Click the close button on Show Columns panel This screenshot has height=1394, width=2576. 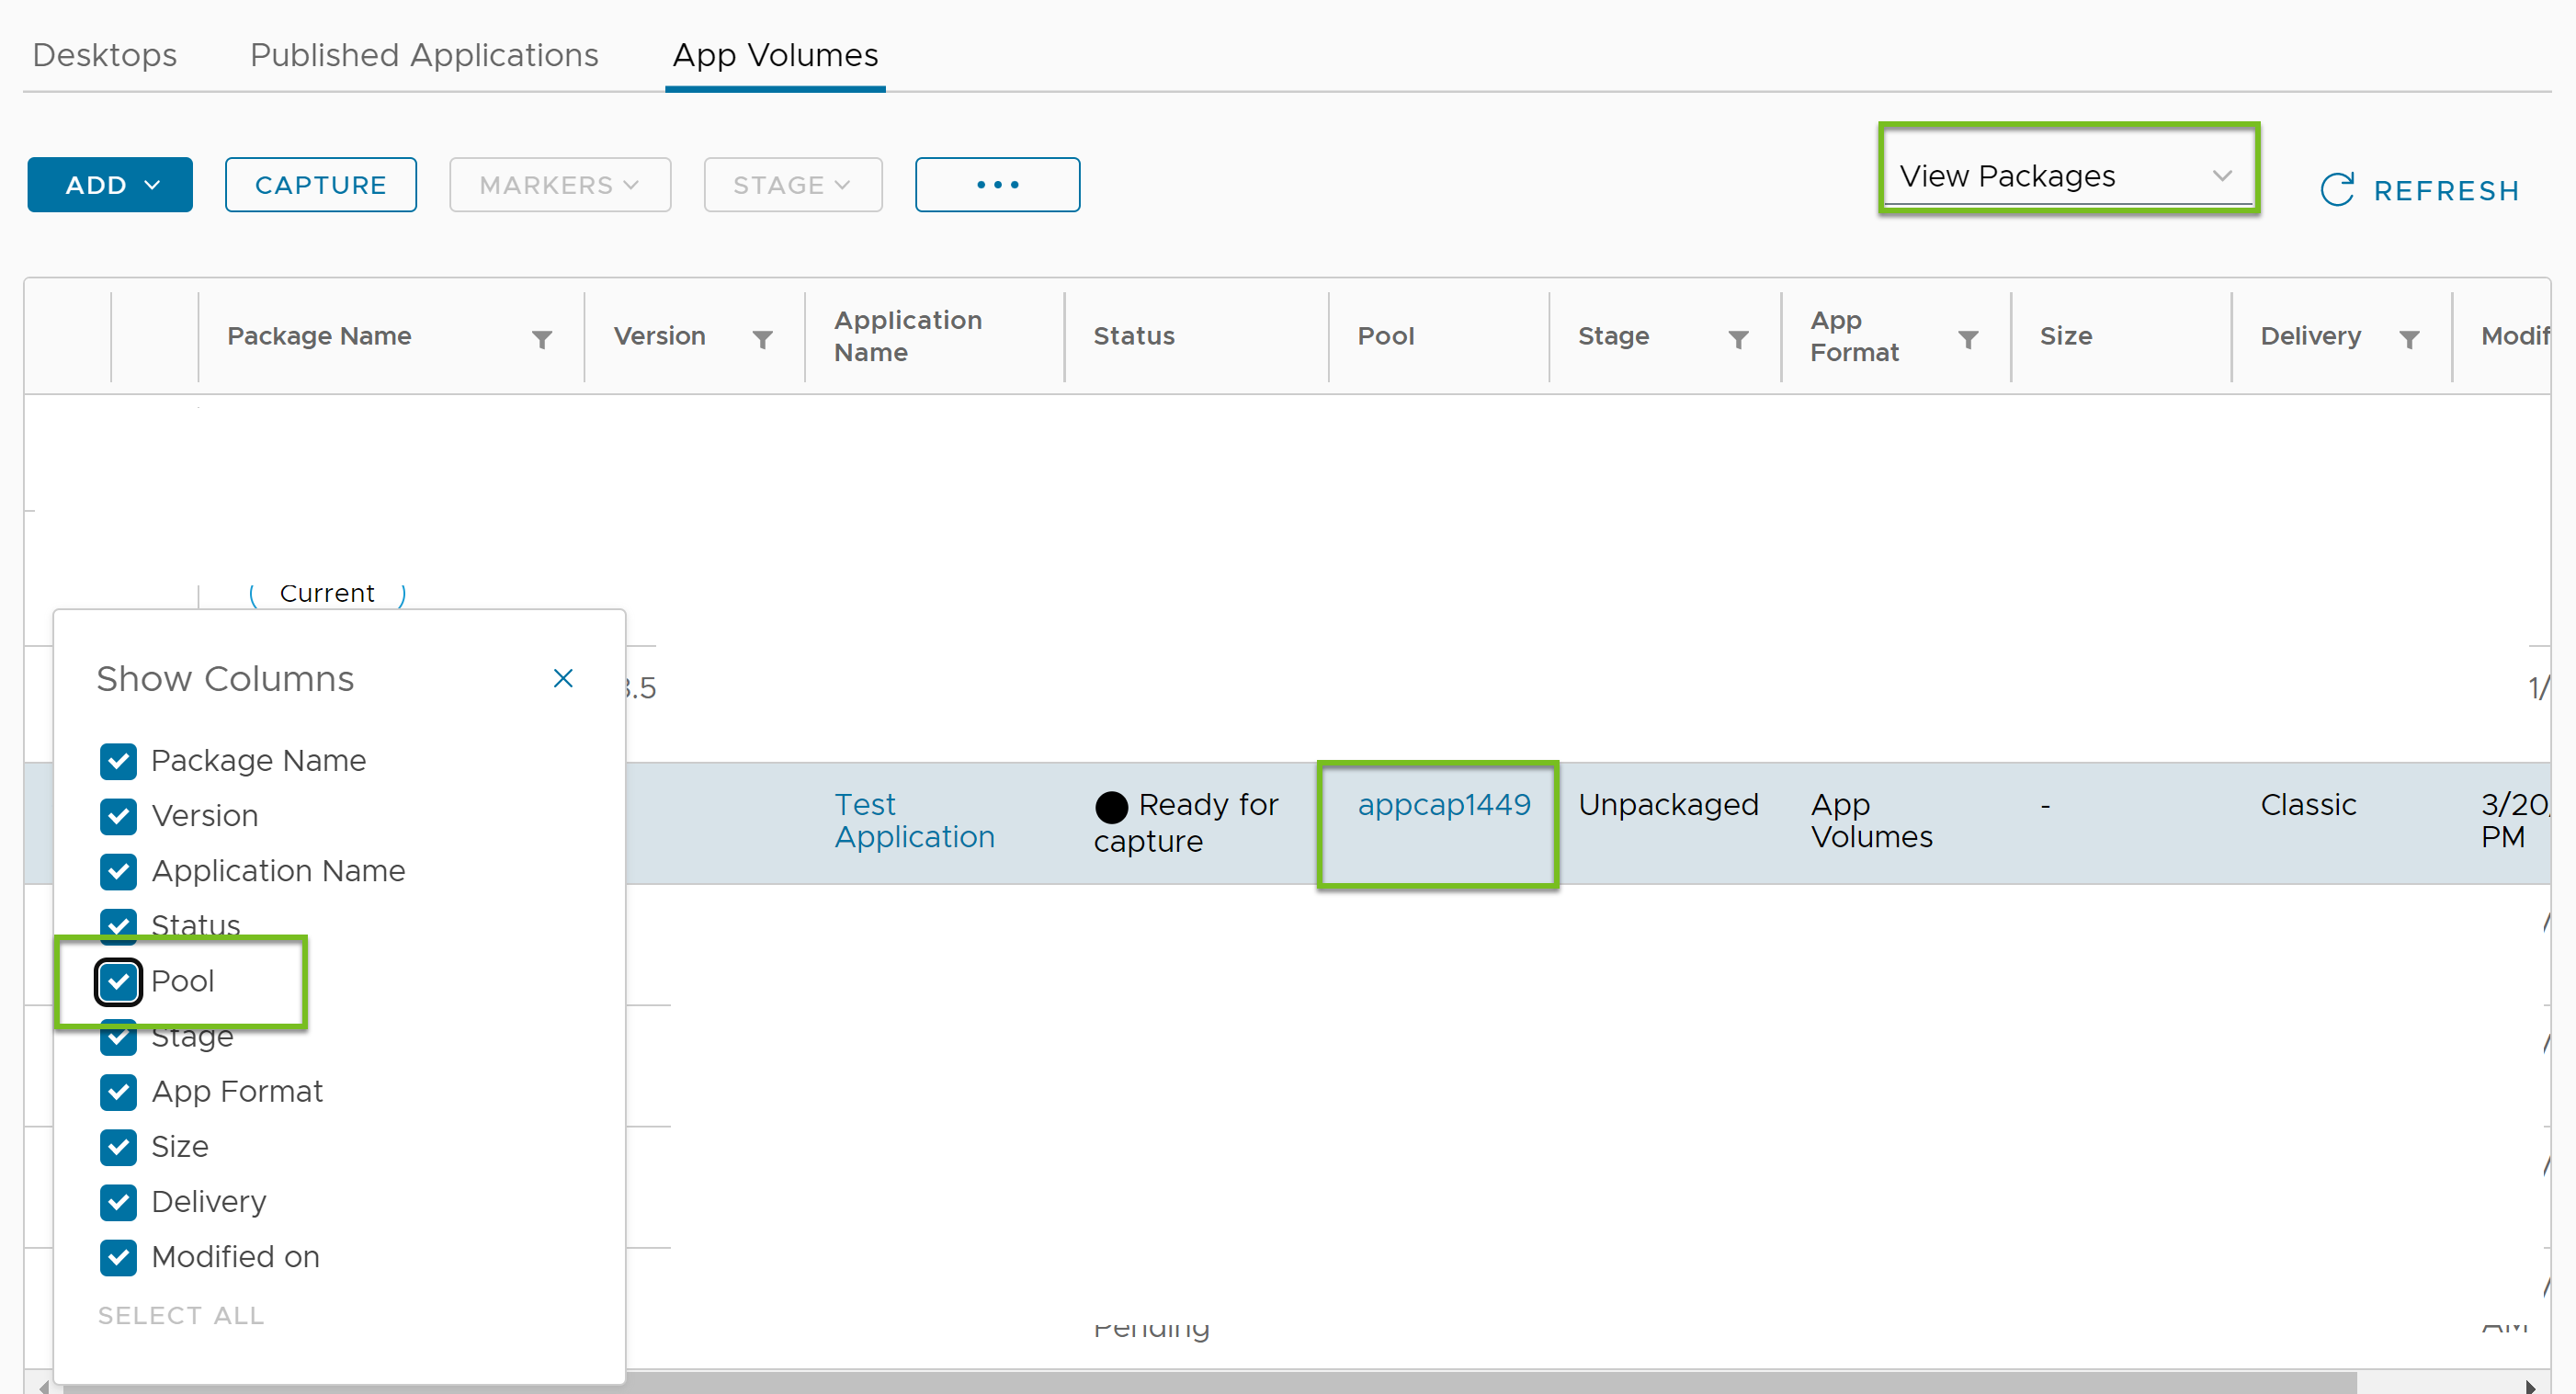point(563,678)
